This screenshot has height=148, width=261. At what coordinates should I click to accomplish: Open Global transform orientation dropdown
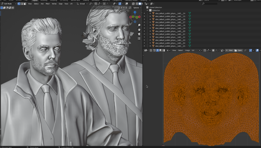coord(82,4)
